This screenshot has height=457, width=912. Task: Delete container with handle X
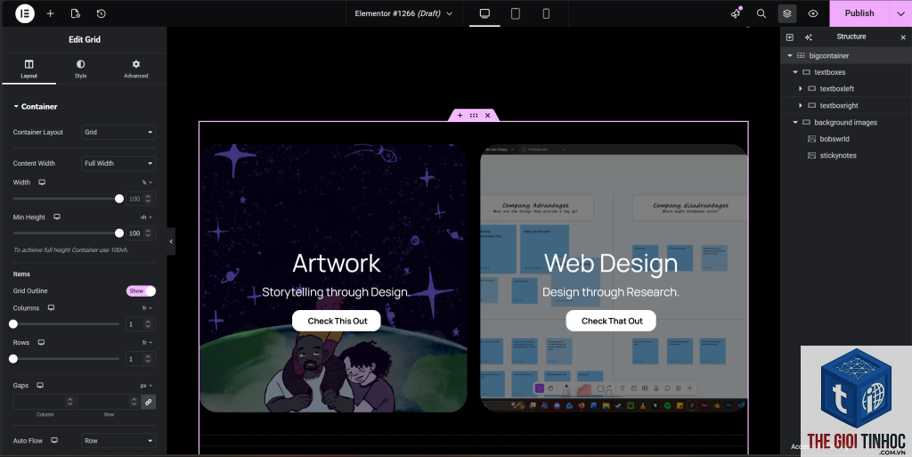tap(488, 115)
